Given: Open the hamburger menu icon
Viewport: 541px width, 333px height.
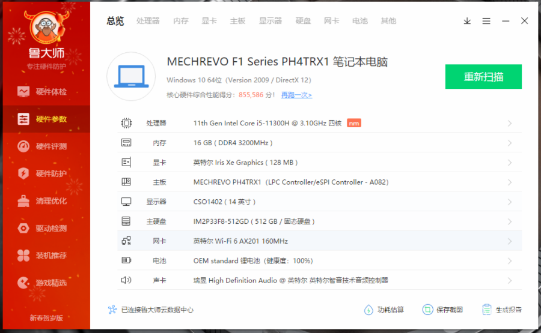Looking at the screenshot, I should [486, 21].
